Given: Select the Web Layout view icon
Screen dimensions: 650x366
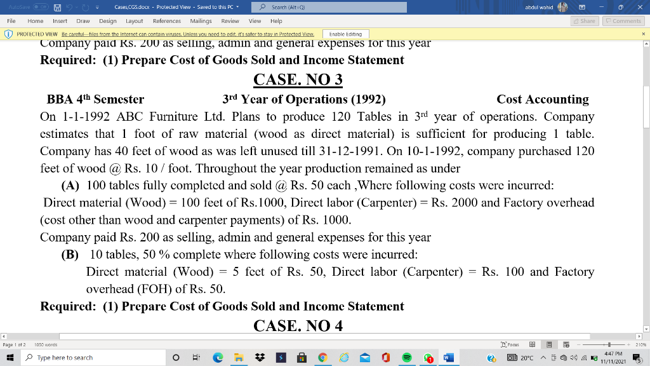Looking at the screenshot, I should 567,344.
